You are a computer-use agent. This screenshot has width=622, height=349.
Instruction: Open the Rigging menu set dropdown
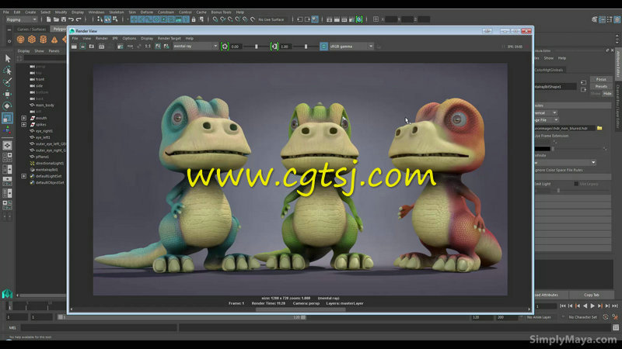(x=21, y=19)
